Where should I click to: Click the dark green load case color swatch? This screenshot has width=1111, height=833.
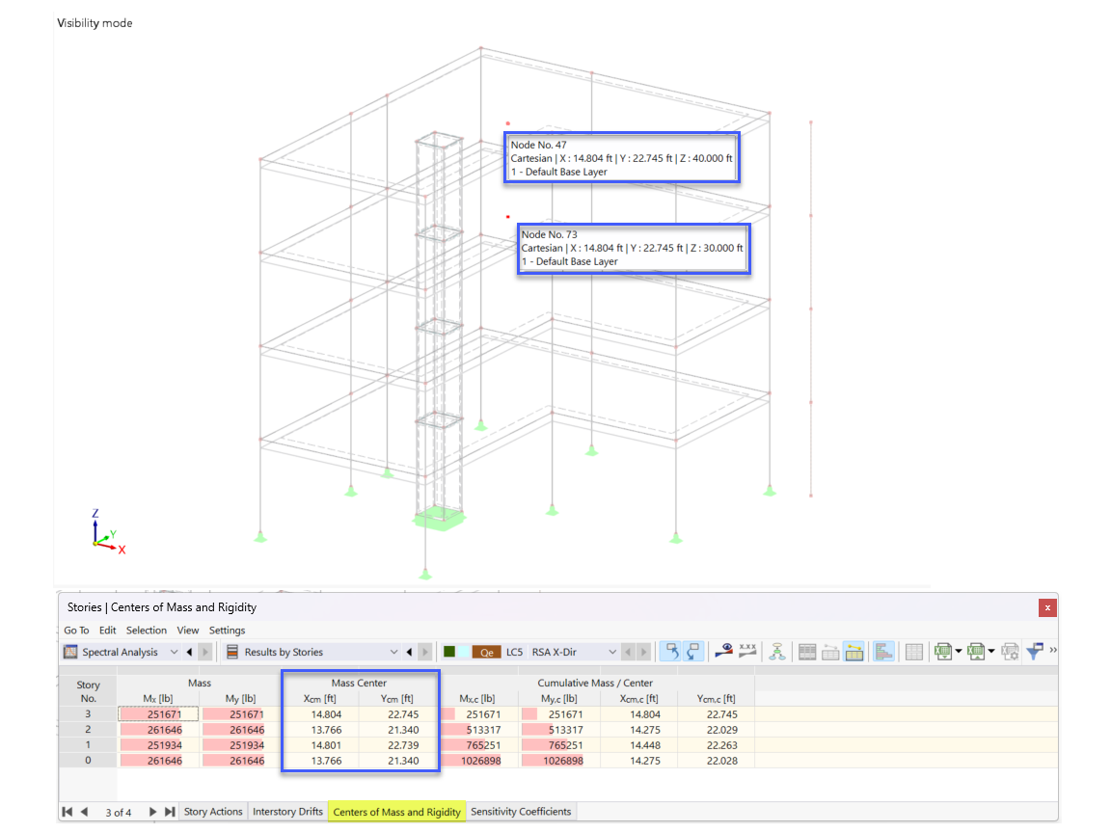point(449,652)
